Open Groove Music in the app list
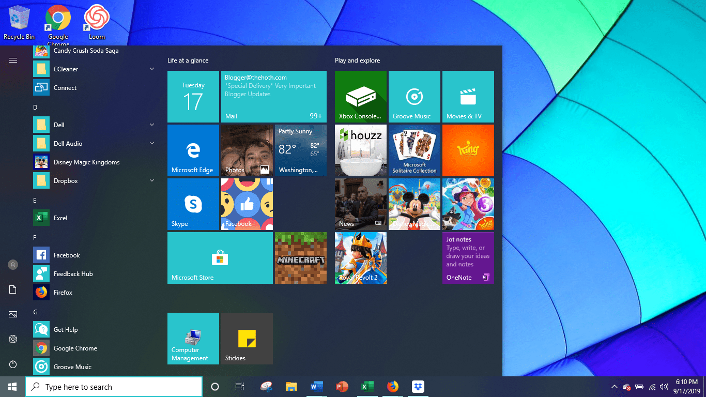This screenshot has width=706, height=397. click(95, 367)
